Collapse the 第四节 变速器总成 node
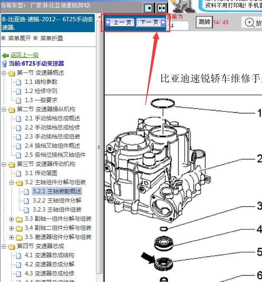Image resolution: width=262 pixels, height=282 pixels. point(3,246)
